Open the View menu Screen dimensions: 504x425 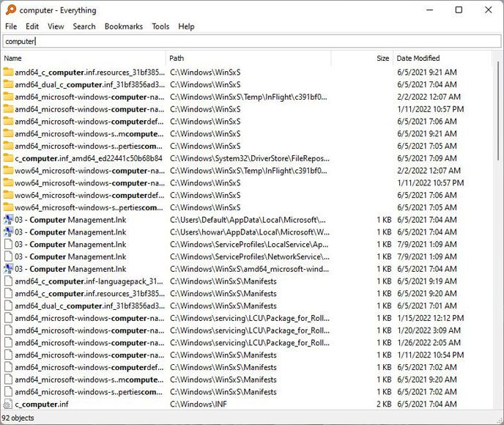(x=56, y=26)
